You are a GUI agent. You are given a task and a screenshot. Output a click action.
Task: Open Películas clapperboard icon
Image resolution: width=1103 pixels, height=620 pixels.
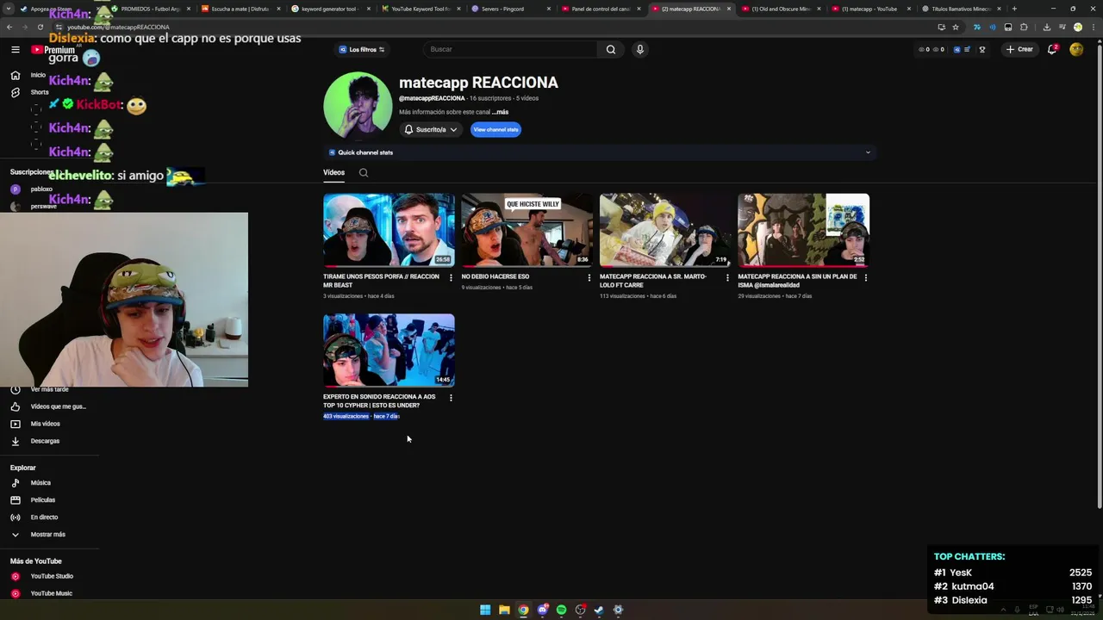click(x=16, y=500)
